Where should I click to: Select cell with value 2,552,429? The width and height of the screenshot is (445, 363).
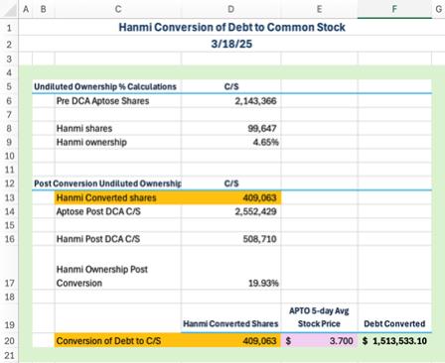pyautogui.click(x=231, y=211)
